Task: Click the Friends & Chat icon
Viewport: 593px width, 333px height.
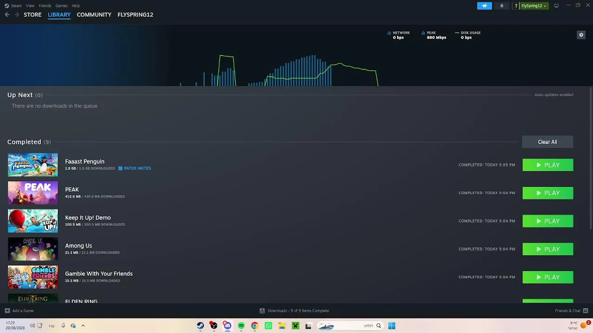Action: [586, 311]
